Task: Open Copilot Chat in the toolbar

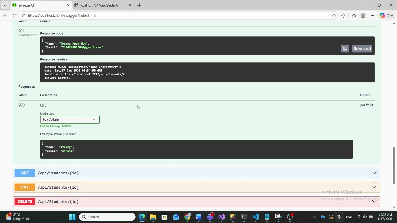Action: (x=386, y=15)
